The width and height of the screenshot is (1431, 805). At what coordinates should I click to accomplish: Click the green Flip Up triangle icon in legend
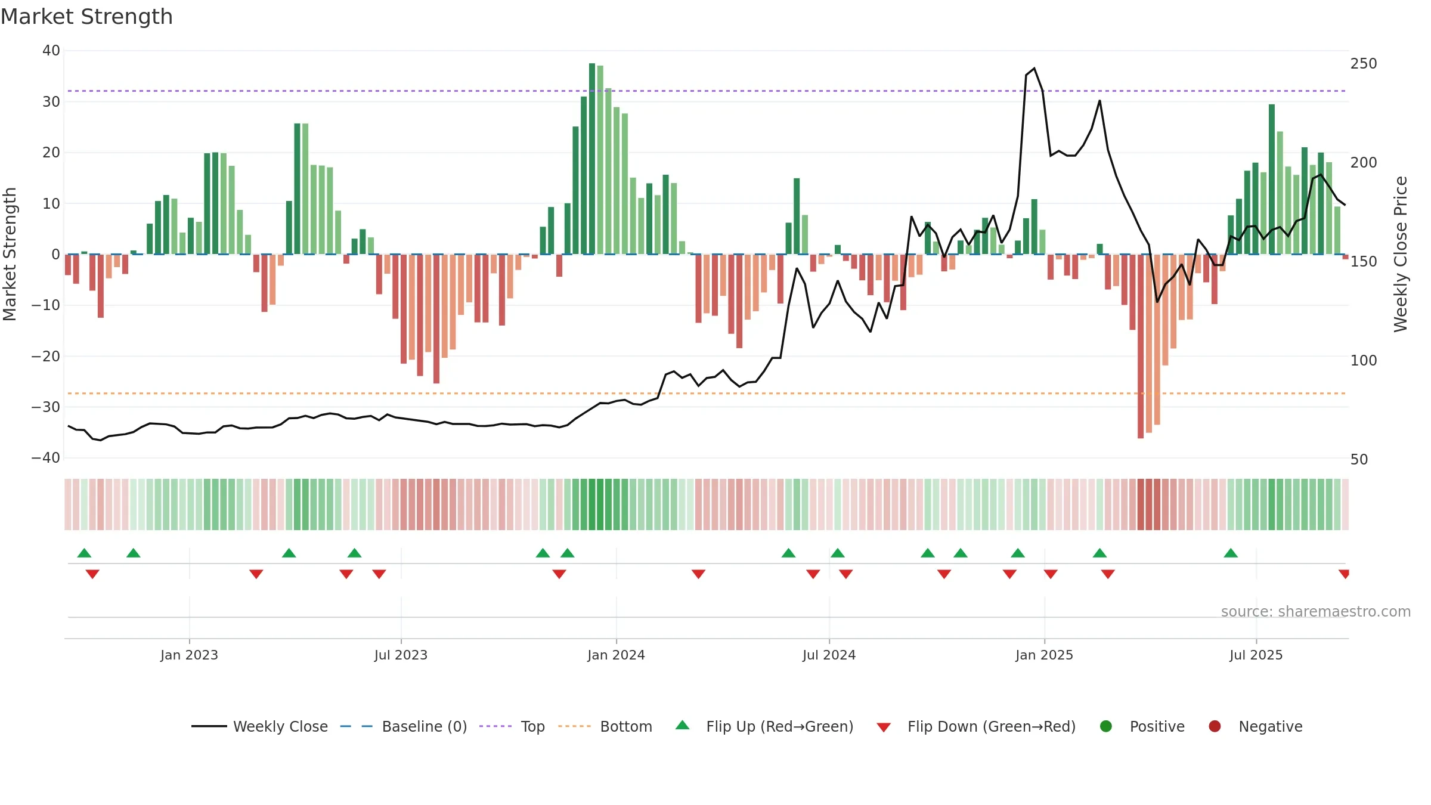coord(683,725)
